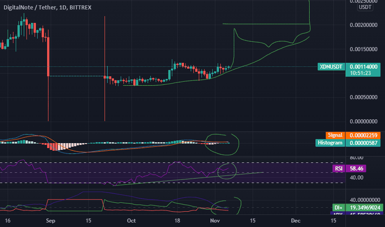
Task: Click the RSI 40.00 axis label
Action: click(356, 177)
